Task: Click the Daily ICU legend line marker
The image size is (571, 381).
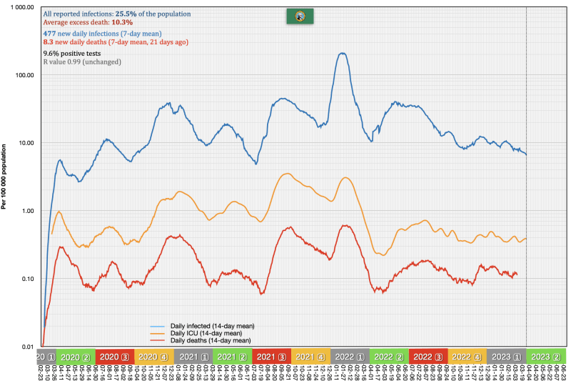Action: pyautogui.click(x=158, y=333)
